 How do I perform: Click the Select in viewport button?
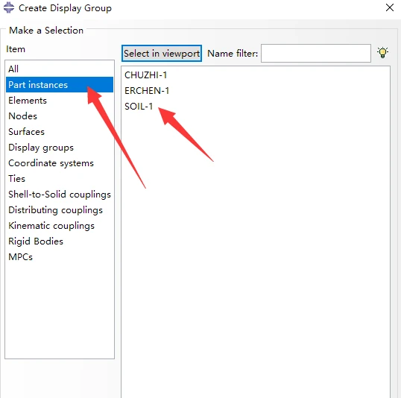click(x=162, y=54)
